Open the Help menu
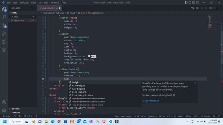The image size is (223, 125). (64, 2)
